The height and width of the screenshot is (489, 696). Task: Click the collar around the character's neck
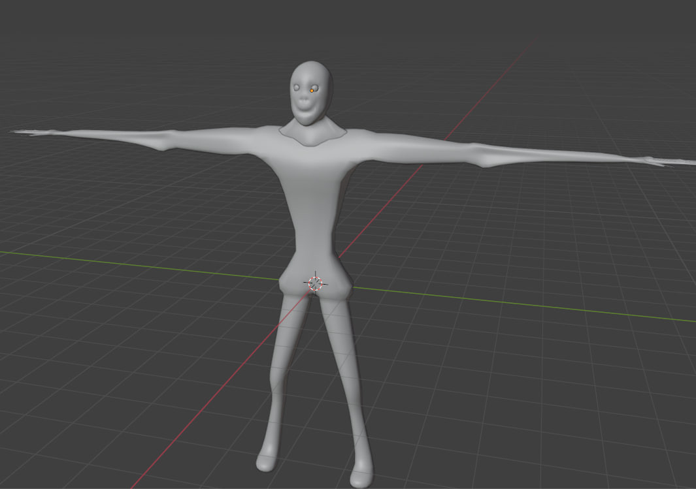[312, 136]
